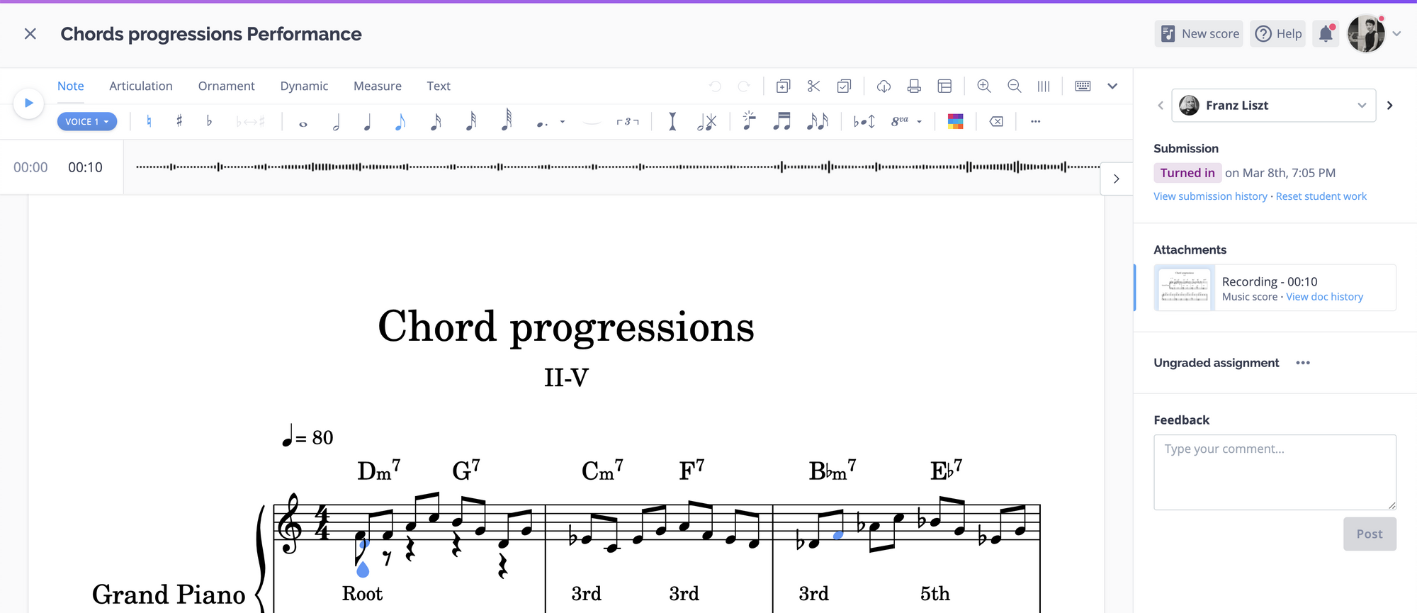This screenshot has height=613, width=1417.
Task: Open the VOICE 1 dropdown
Action: (x=87, y=121)
